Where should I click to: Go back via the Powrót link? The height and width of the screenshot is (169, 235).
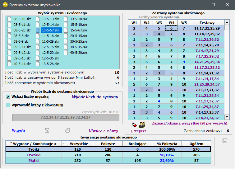pos(18,131)
